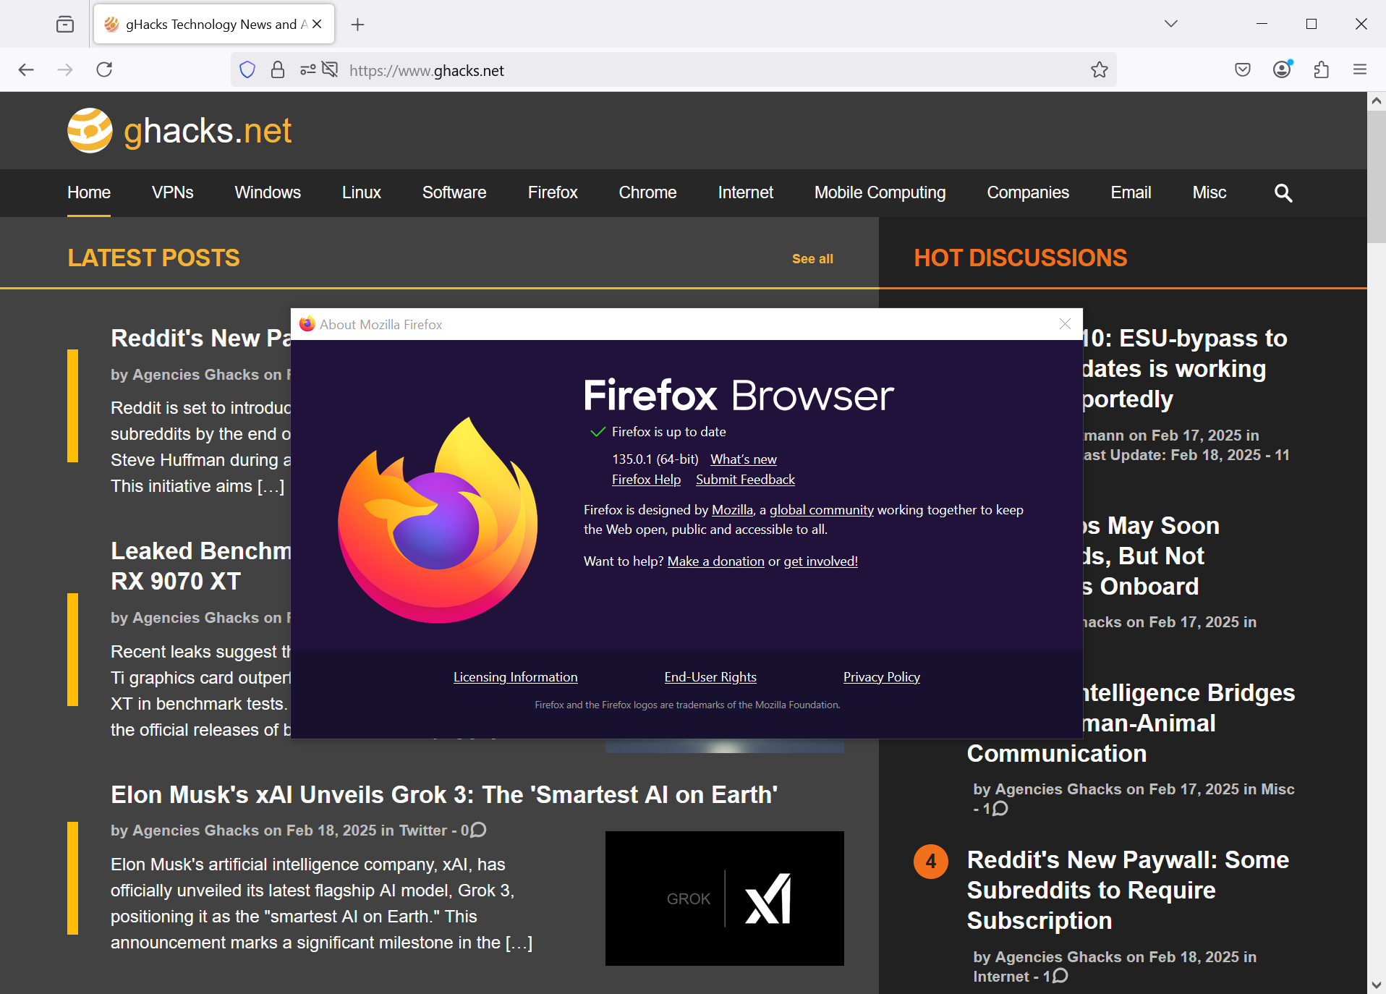Open the Windows category
This screenshot has height=994, width=1386.
point(268,192)
